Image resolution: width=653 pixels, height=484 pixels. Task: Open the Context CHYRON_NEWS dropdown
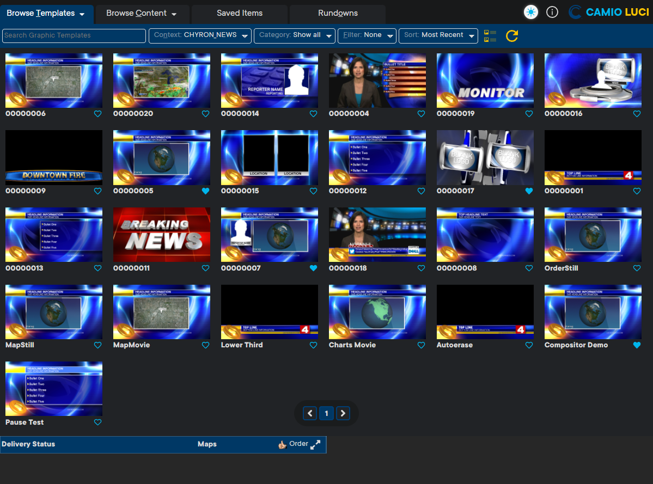[200, 36]
